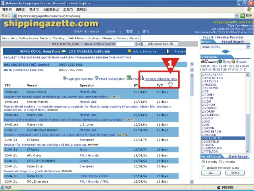
Task: Click Evergreen operator for LT Unica row
Action: tap(87, 140)
